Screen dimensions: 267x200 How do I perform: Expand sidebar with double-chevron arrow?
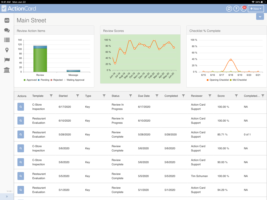(7, 197)
